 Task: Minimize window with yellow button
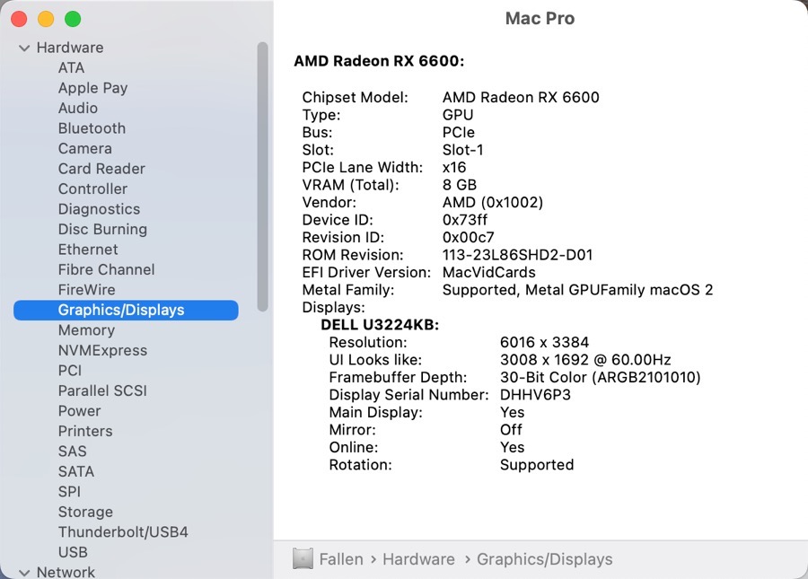click(46, 19)
